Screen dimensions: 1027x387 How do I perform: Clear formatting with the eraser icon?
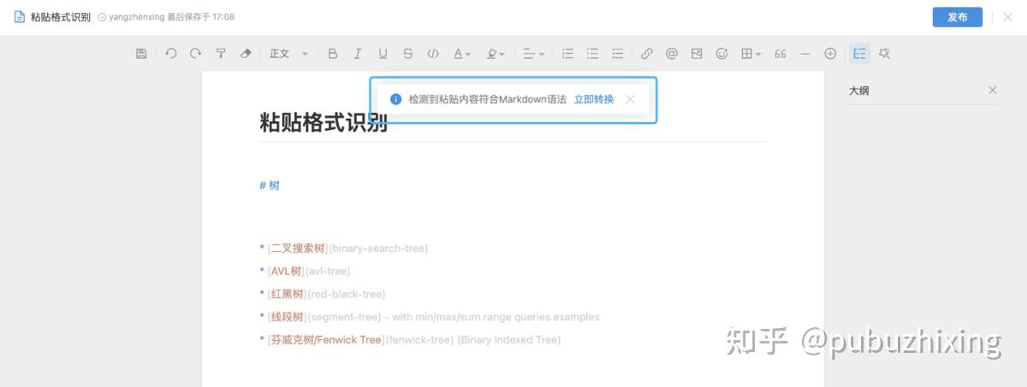[246, 54]
